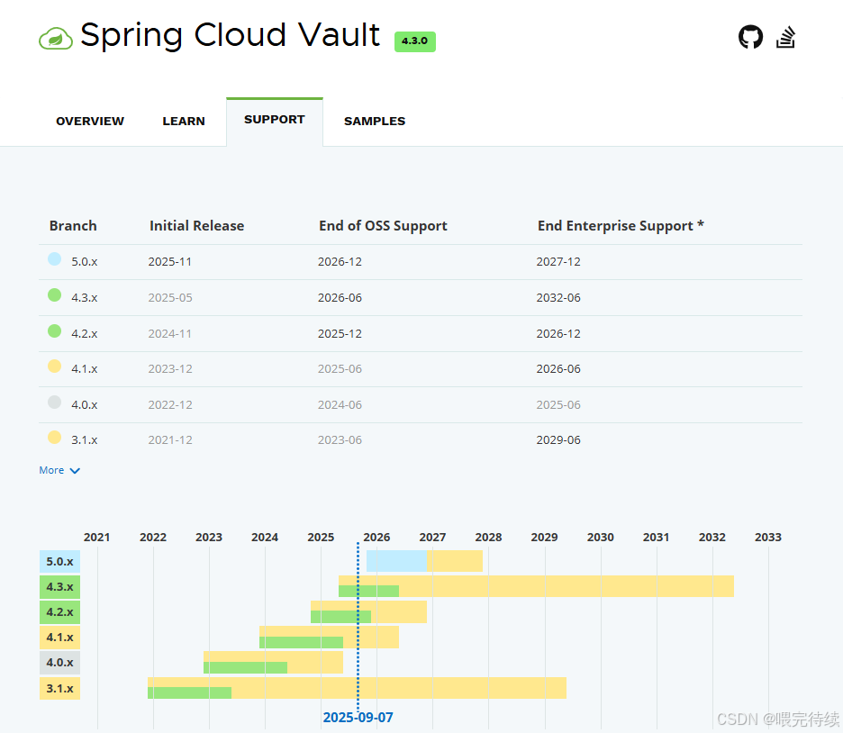Click initial release date 2025-11
Viewport: 843px width, 733px height.
coord(170,262)
